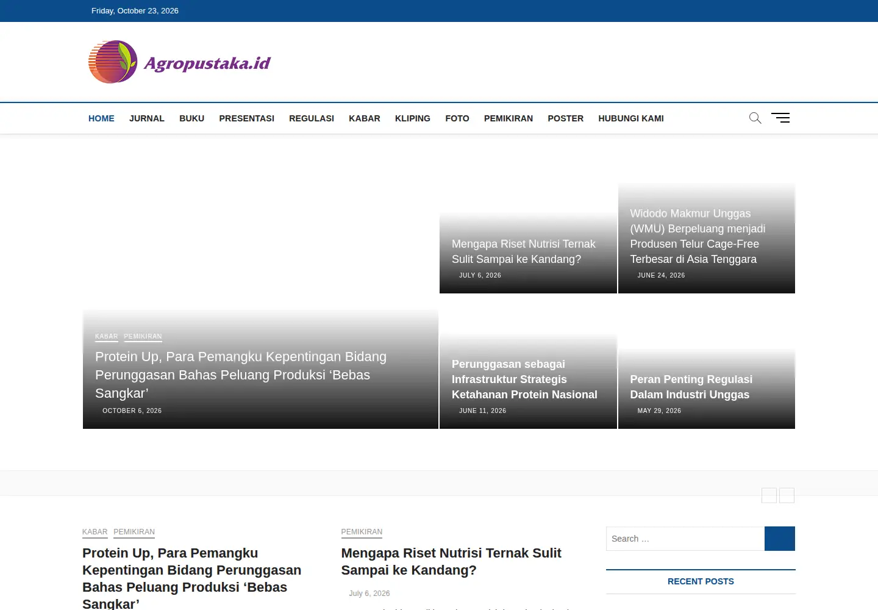Click 'Friday, October 23, 2026' top date
This screenshot has height=610, width=878.
tap(135, 11)
